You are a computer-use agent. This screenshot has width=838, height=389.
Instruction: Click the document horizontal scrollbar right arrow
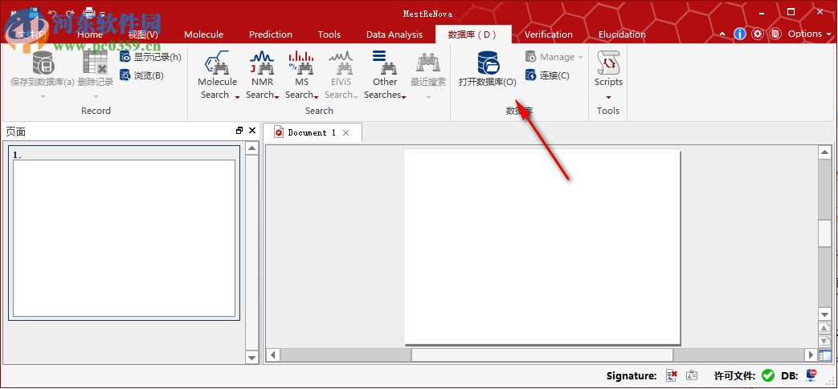811,355
